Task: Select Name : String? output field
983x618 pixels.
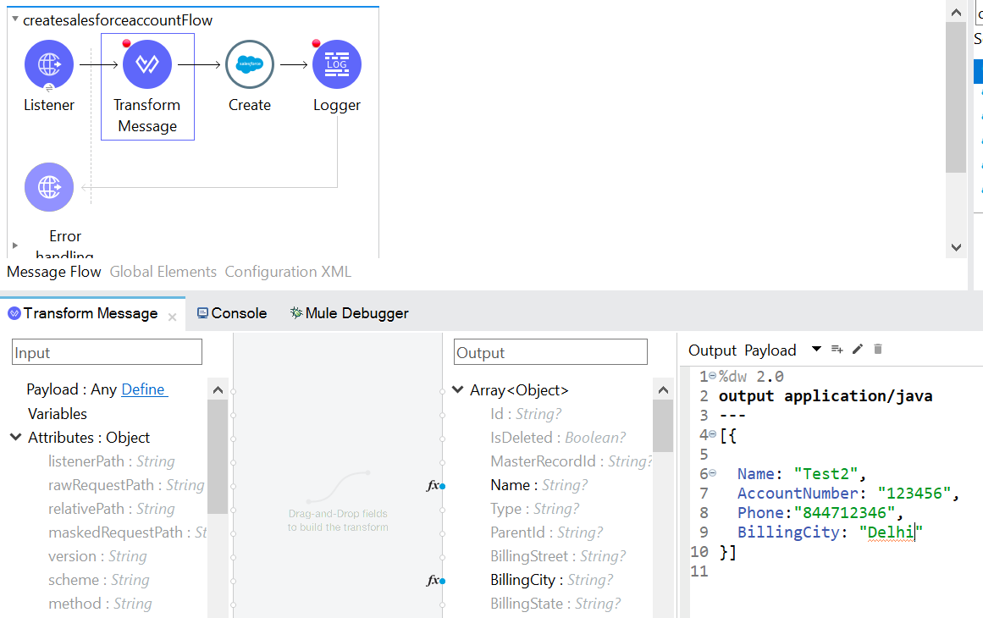Action: coord(539,485)
